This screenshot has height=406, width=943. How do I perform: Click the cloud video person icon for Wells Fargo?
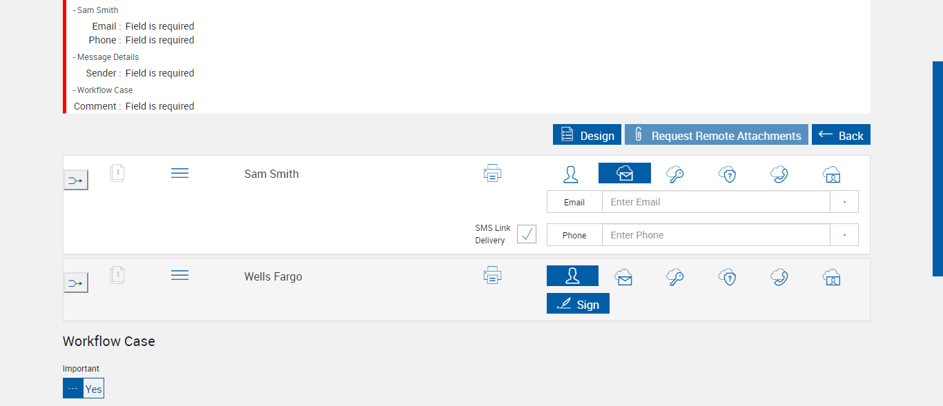[x=832, y=277]
